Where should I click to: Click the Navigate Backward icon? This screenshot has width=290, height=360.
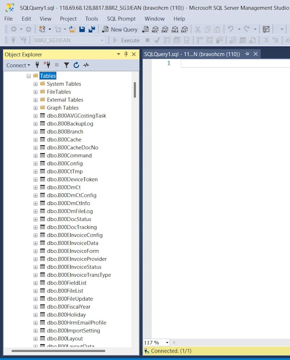(14, 29)
